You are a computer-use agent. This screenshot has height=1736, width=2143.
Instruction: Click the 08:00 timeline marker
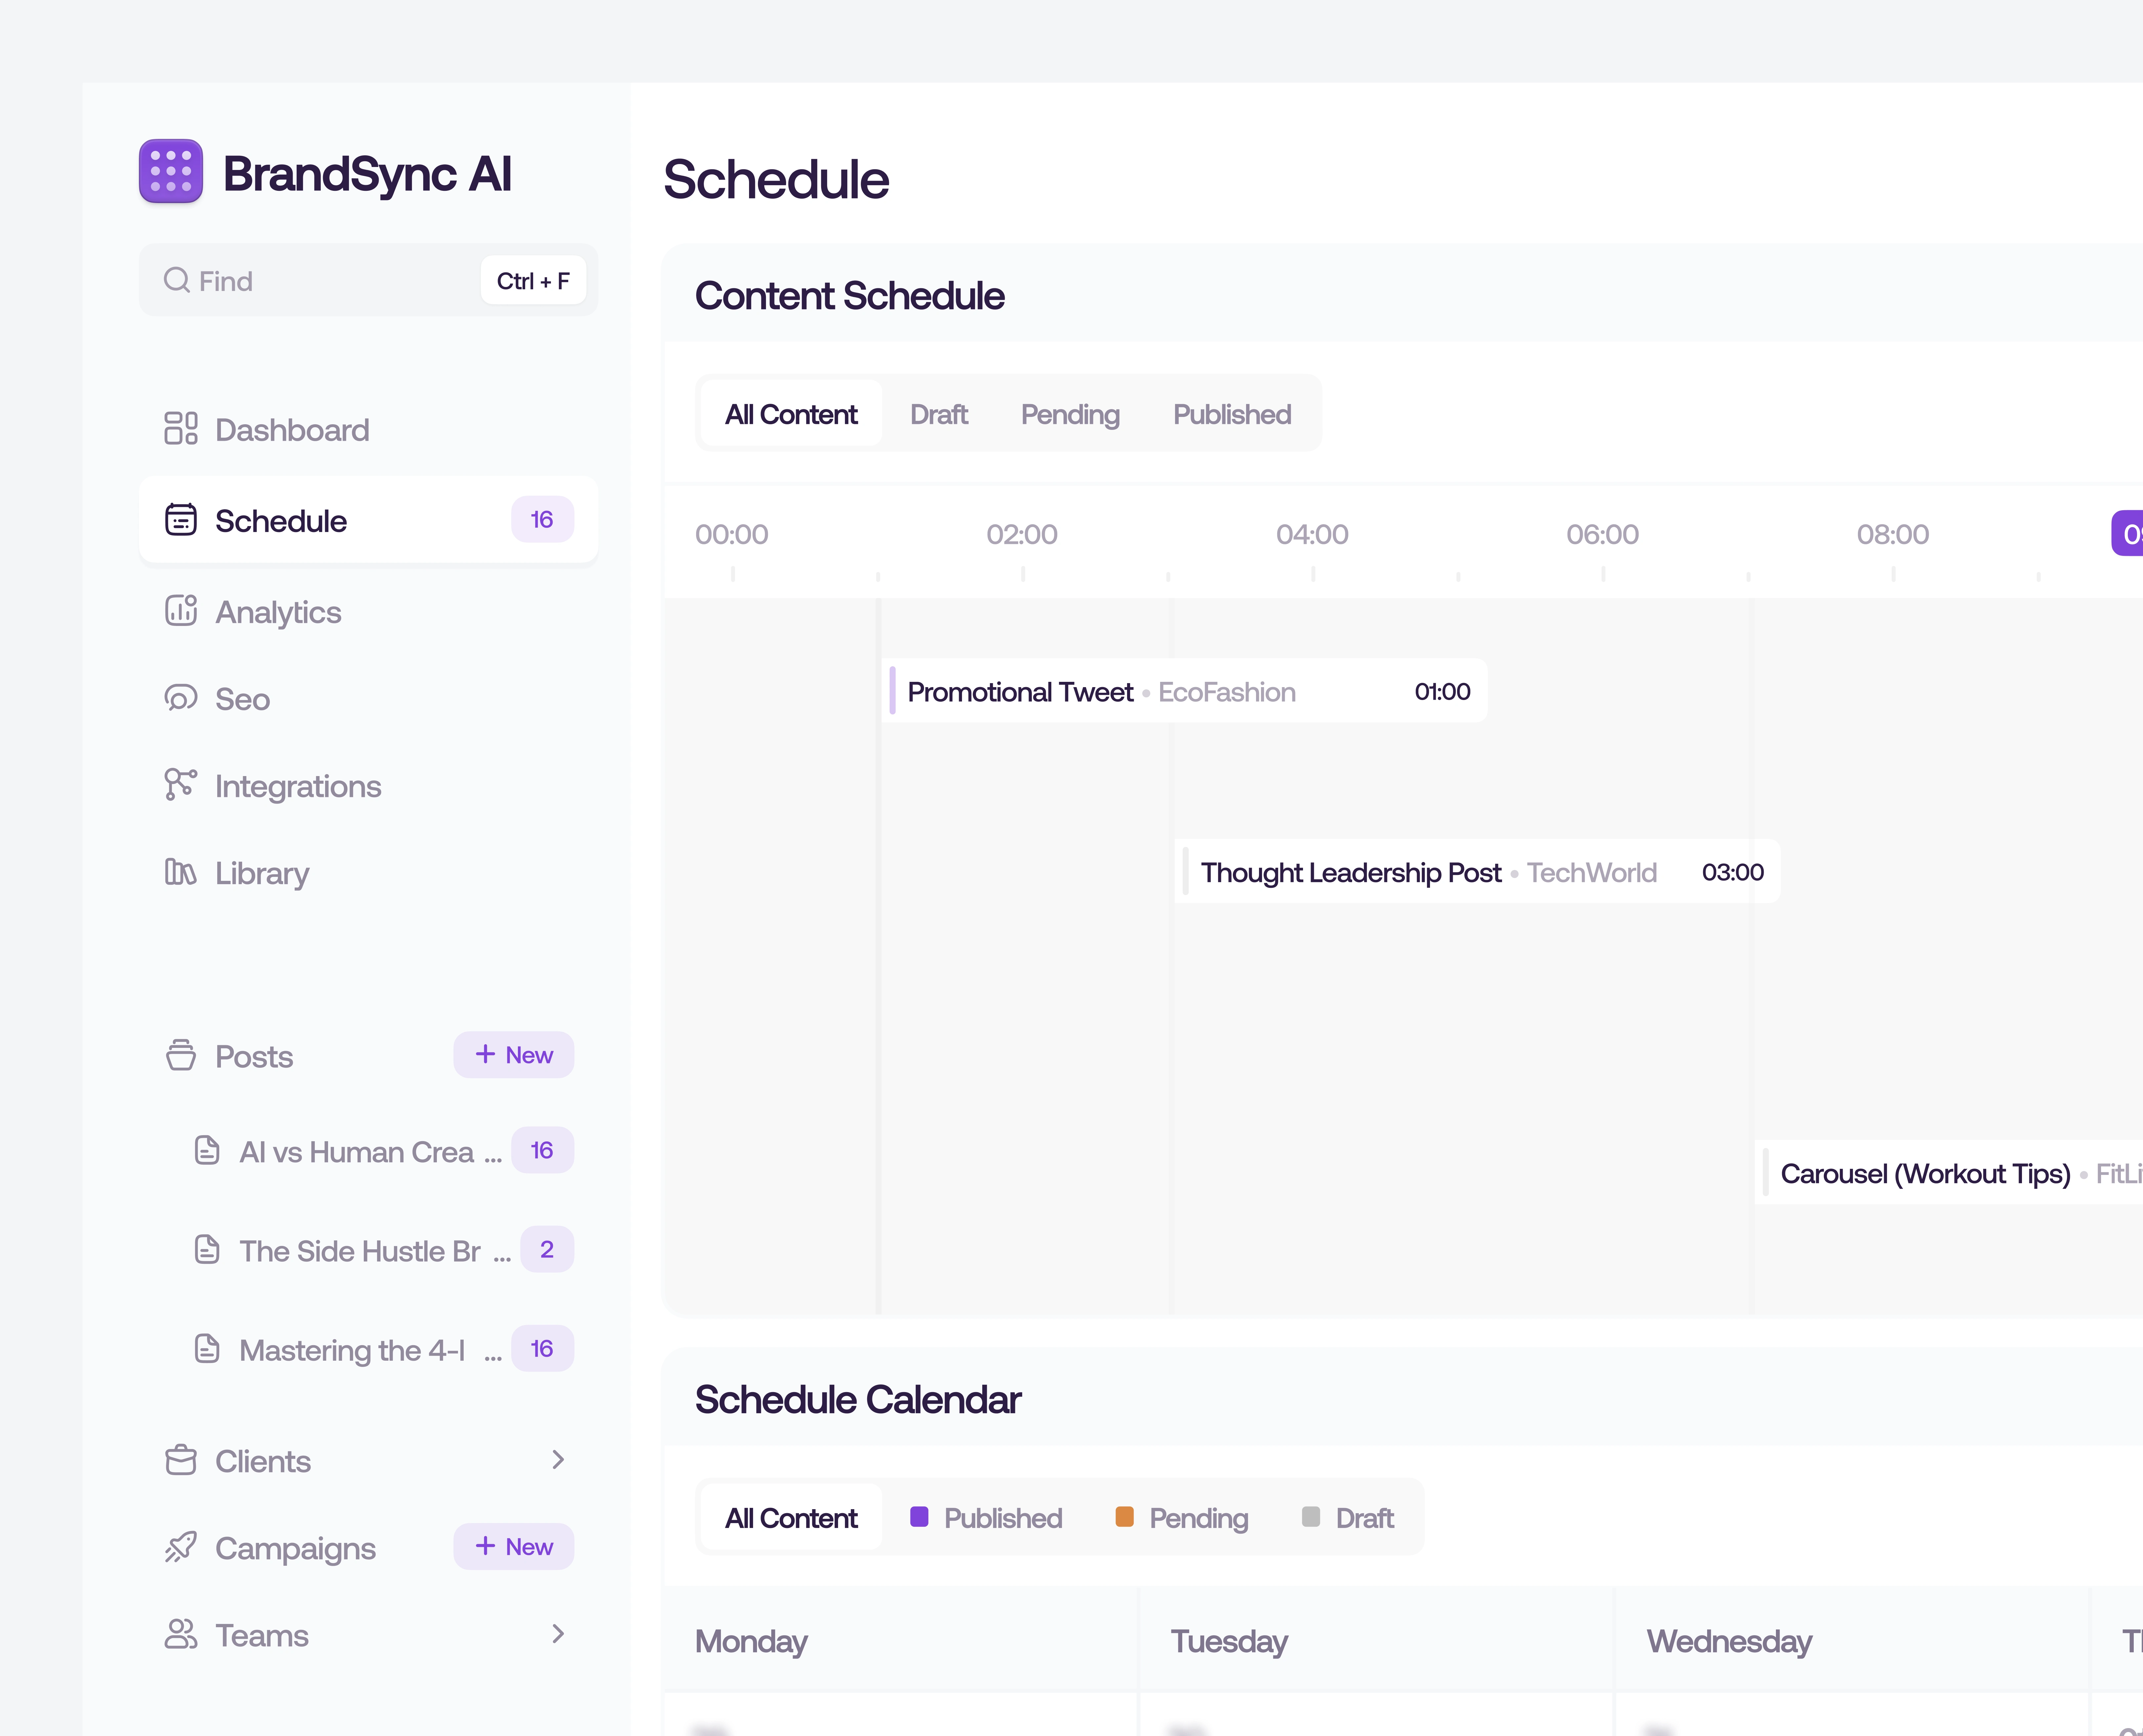1893,535
